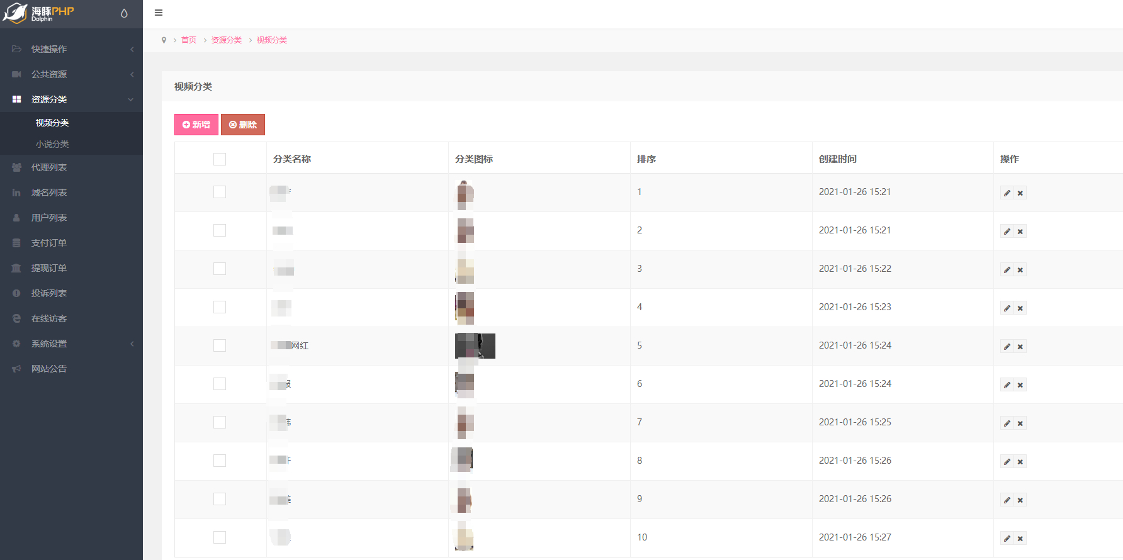This screenshot has height=560, width=1123.
Task: Edit the row with sort order 7
Action: 1007,423
